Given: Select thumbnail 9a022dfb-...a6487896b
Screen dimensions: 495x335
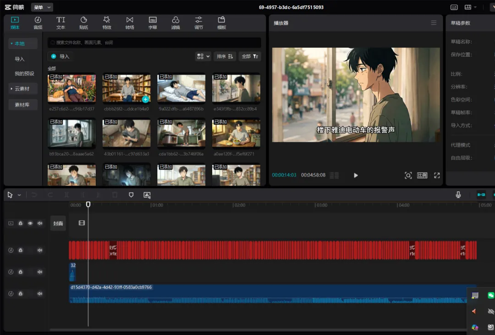Looking at the screenshot, I should pos(181,88).
